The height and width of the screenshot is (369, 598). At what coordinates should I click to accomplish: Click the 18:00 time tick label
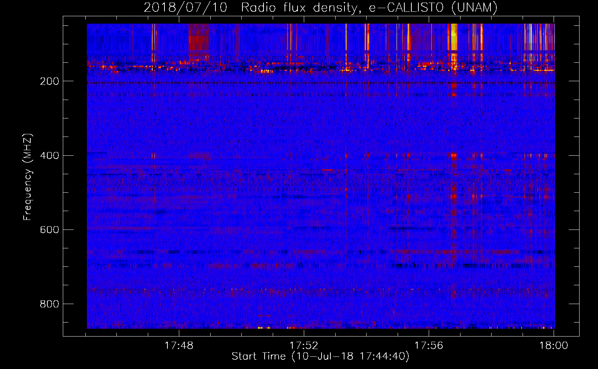[x=554, y=345]
